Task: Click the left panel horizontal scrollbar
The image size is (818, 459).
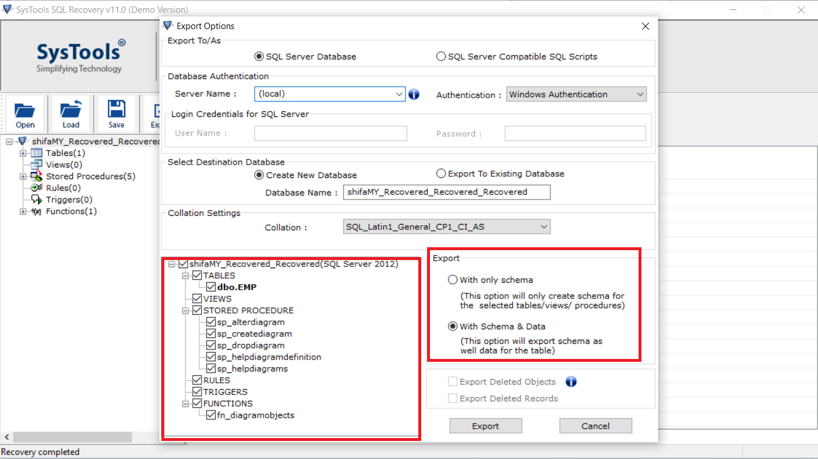Action: coord(73,437)
